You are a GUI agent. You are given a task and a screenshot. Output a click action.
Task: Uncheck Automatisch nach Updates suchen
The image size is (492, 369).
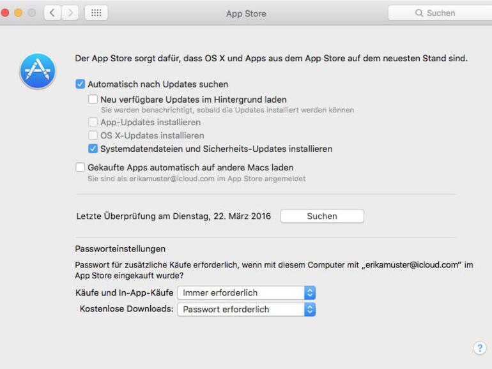point(81,84)
